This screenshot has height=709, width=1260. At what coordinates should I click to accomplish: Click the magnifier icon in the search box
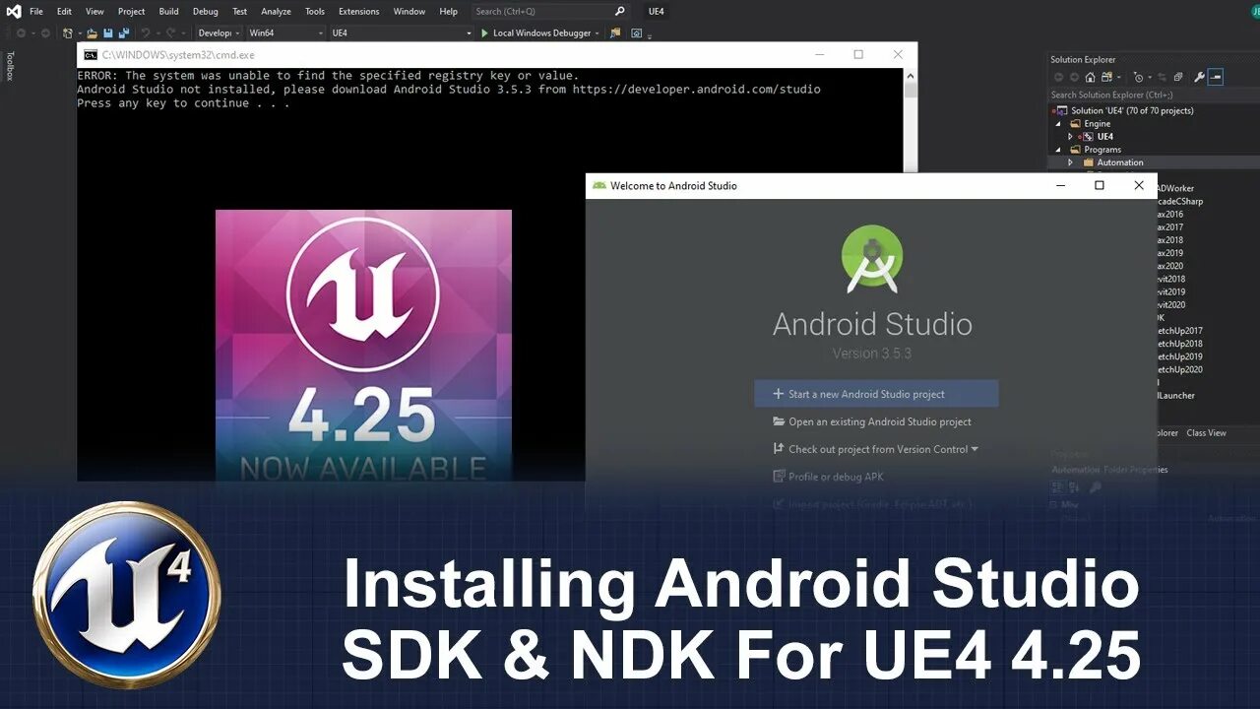click(x=619, y=11)
